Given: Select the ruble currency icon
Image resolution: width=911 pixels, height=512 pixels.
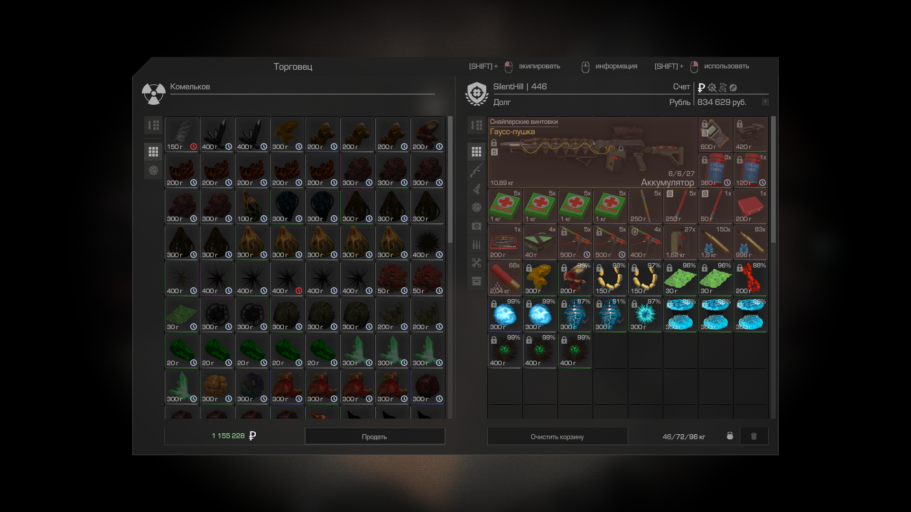Looking at the screenshot, I should (x=701, y=88).
